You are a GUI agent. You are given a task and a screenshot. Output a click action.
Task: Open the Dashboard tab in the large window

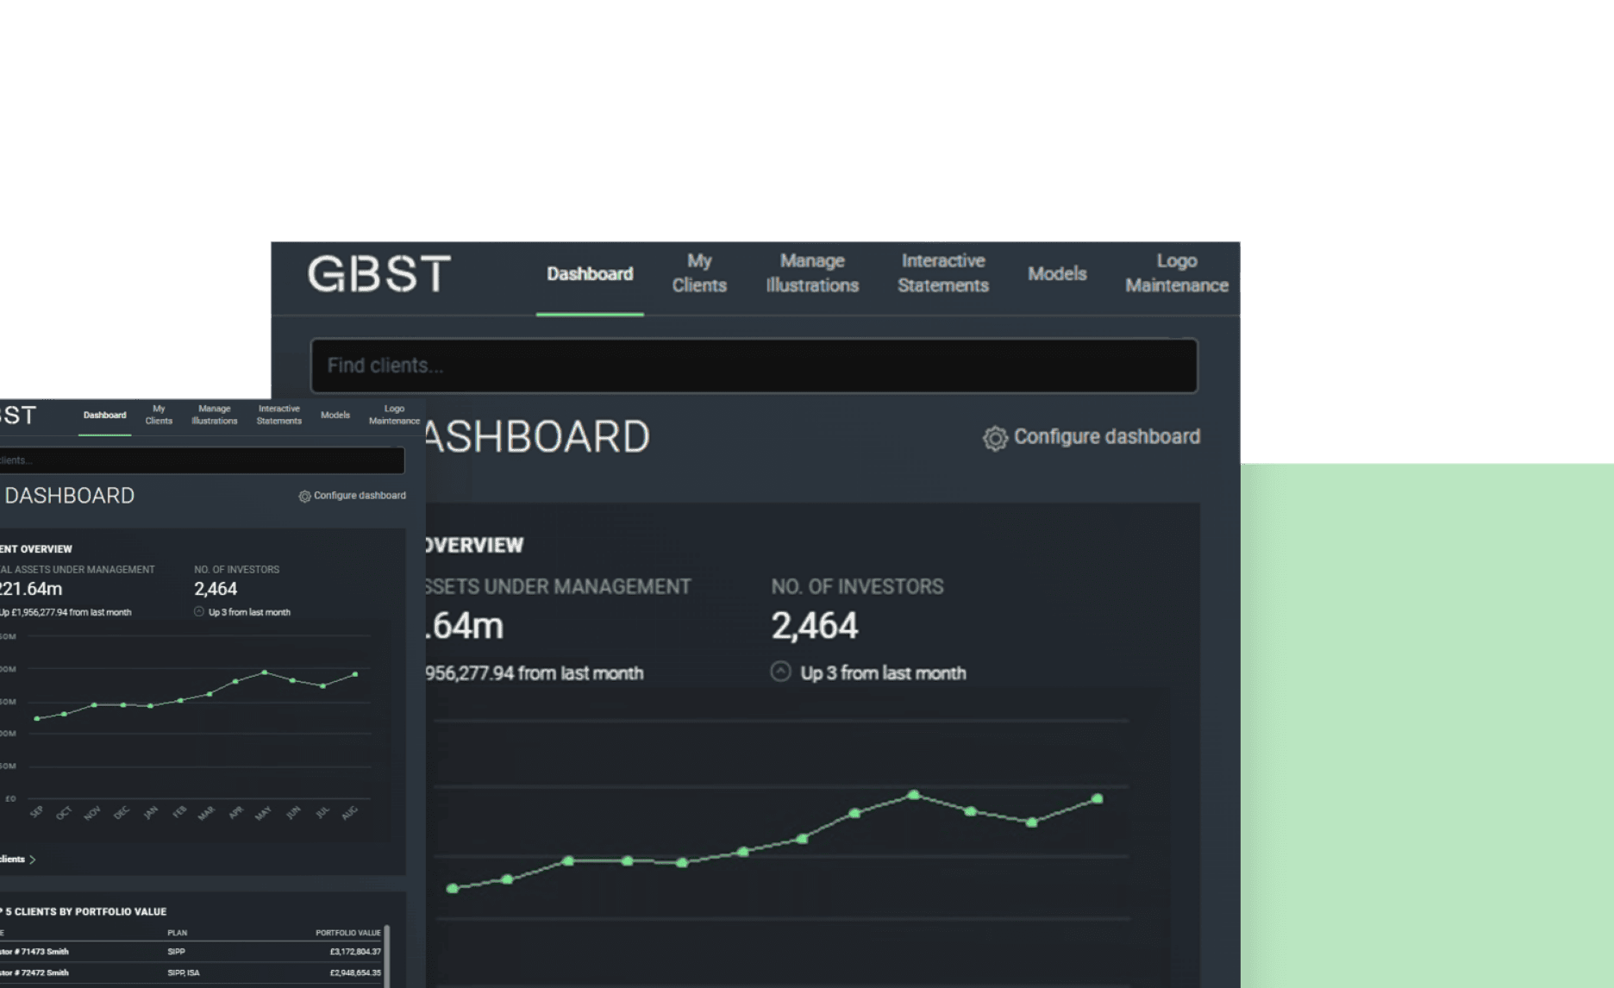590,274
